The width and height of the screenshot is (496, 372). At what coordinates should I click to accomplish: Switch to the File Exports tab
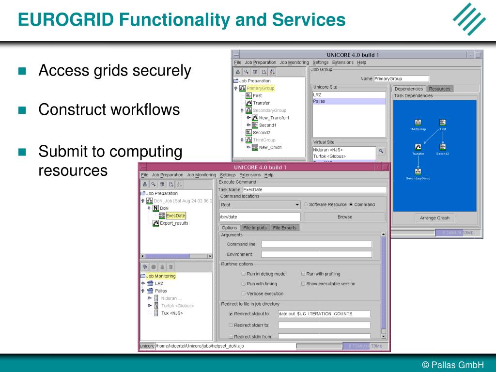pyautogui.click(x=284, y=228)
